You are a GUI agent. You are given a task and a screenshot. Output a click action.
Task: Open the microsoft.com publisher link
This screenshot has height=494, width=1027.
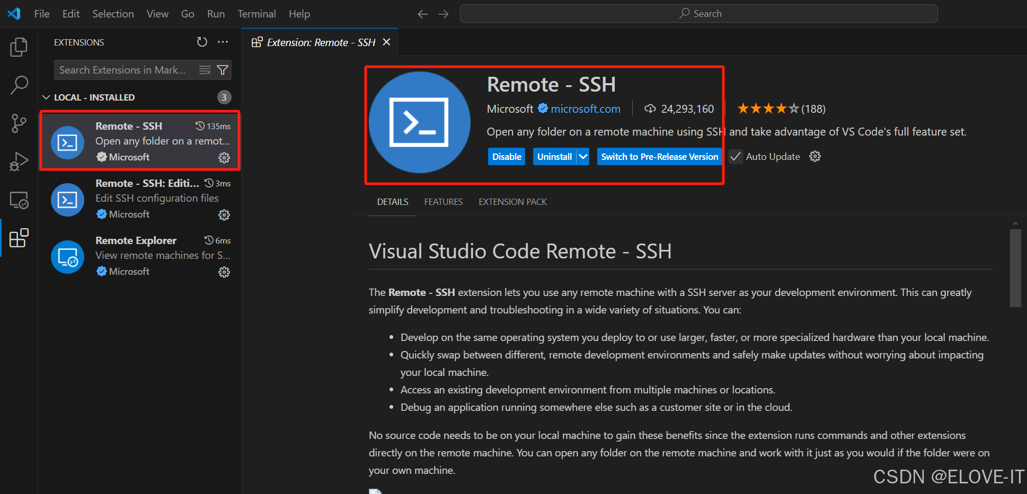point(586,109)
